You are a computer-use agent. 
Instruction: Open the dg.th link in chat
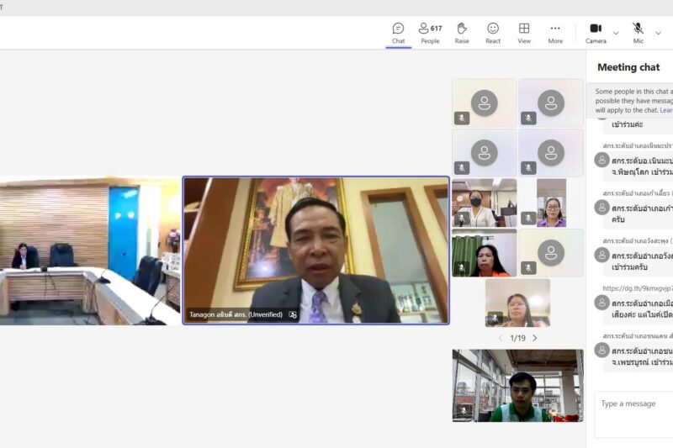pyautogui.click(x=638, y=288)
